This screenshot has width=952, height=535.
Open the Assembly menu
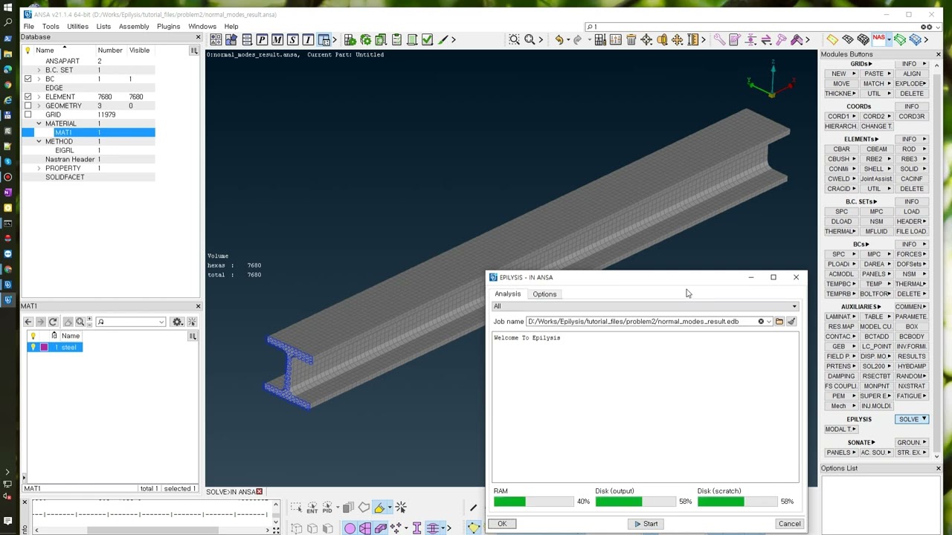click(134, 27)
